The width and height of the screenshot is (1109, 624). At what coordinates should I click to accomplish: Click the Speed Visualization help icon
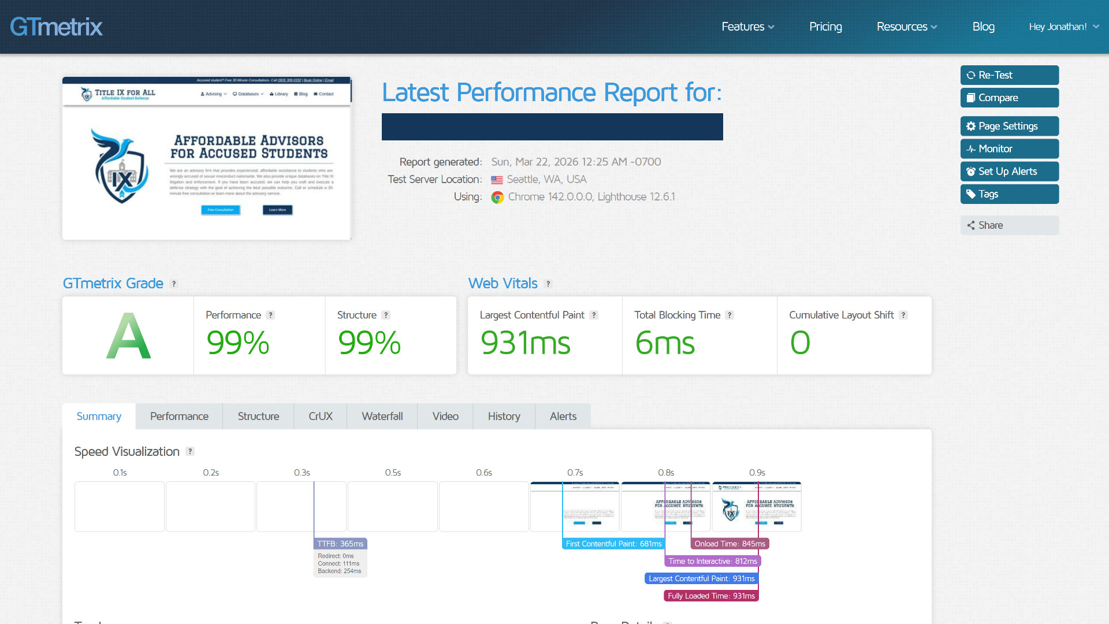190,451
